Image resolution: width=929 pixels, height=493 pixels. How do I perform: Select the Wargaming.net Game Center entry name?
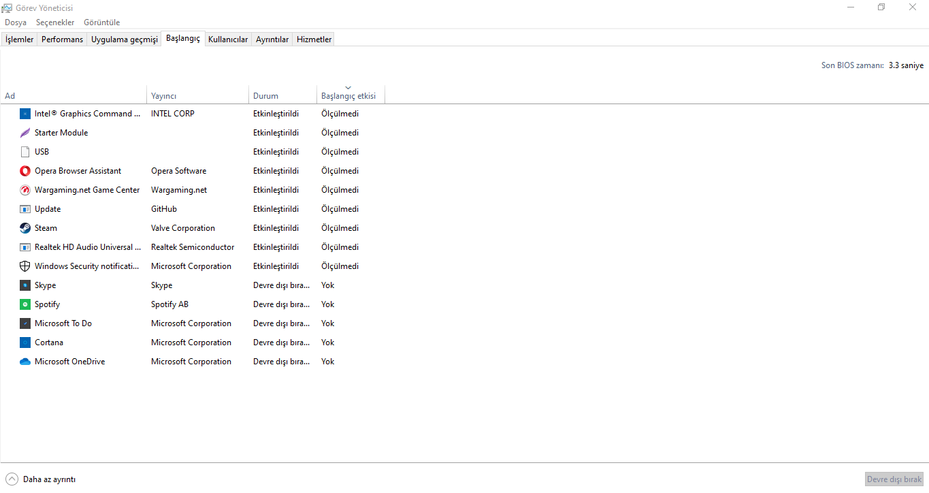pyautogui.click(x=87, y=190)
